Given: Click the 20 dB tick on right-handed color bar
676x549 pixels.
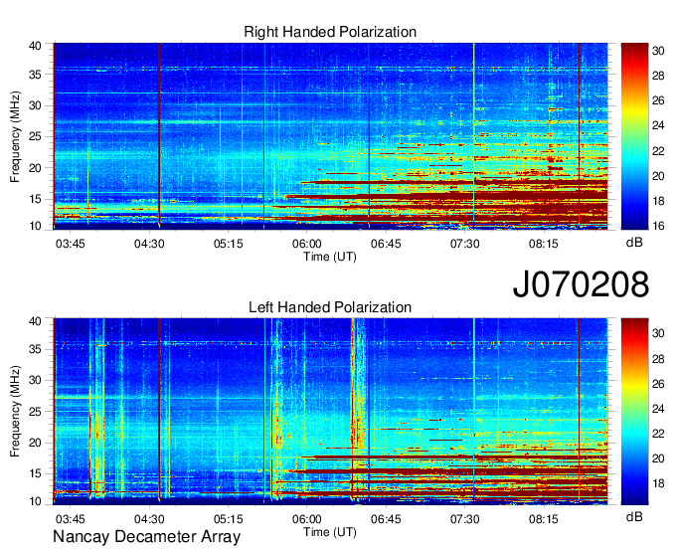Looking at the screenshot, I should pyautogui.click(x=658, y=176).
